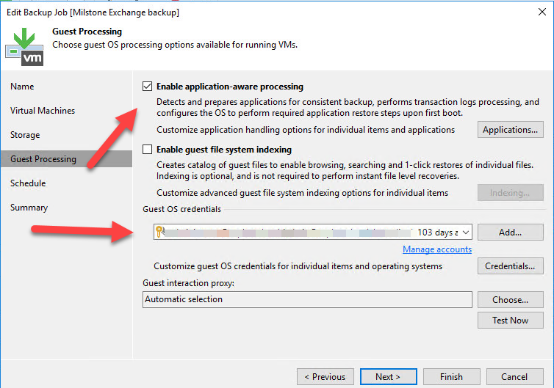Cancel the backup job edit
Viewport: 554px width, 388px height.
(x=515, y=377)
